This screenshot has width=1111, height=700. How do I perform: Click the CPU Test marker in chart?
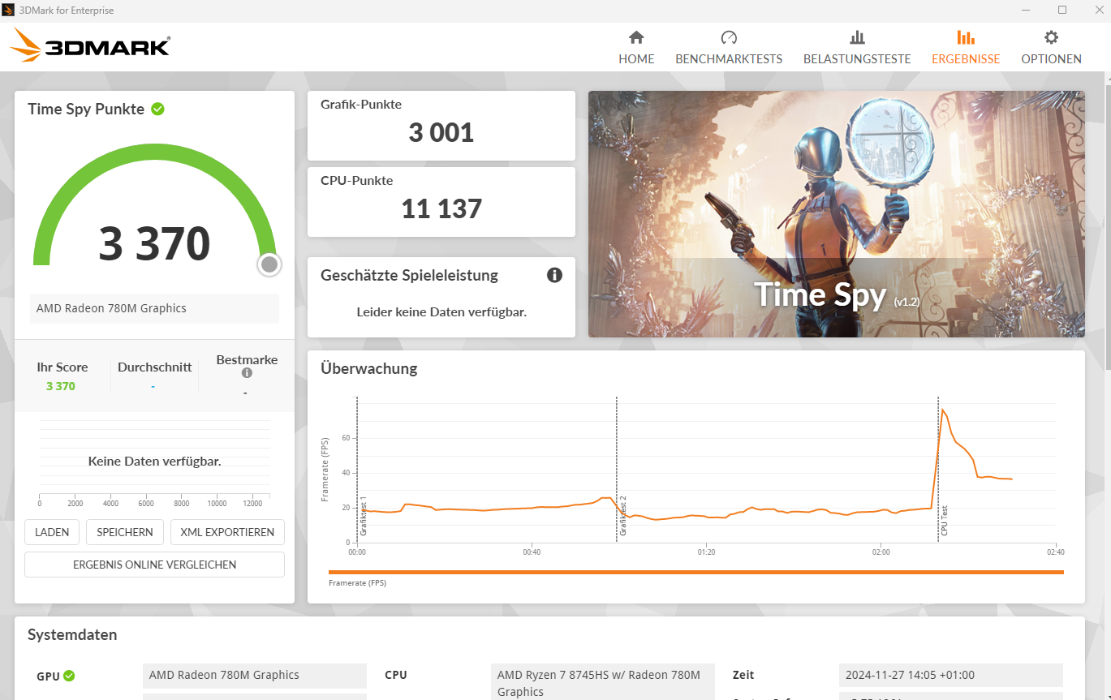944,520
